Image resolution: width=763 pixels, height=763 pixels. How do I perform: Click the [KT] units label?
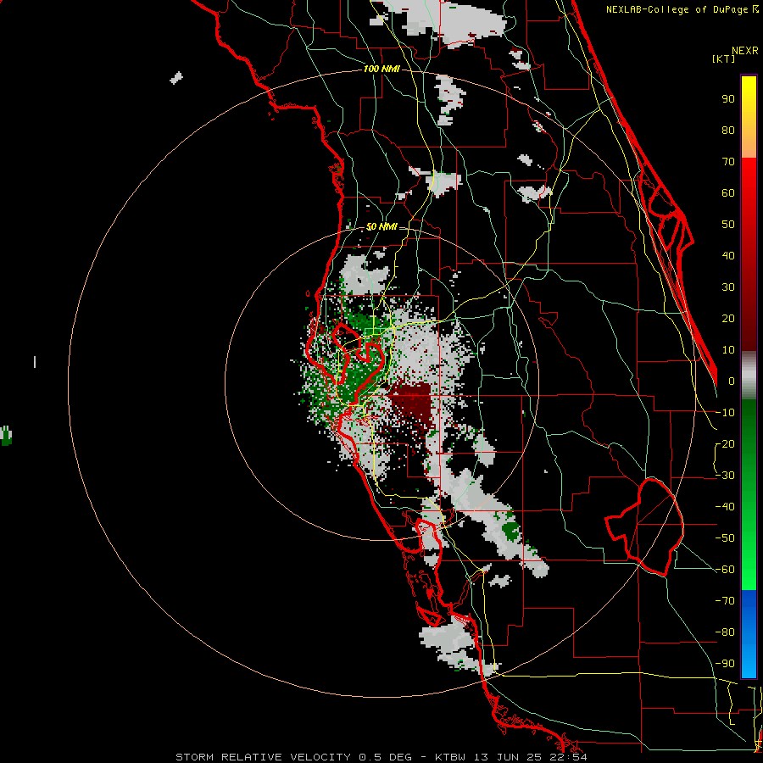tap(723, 58)
